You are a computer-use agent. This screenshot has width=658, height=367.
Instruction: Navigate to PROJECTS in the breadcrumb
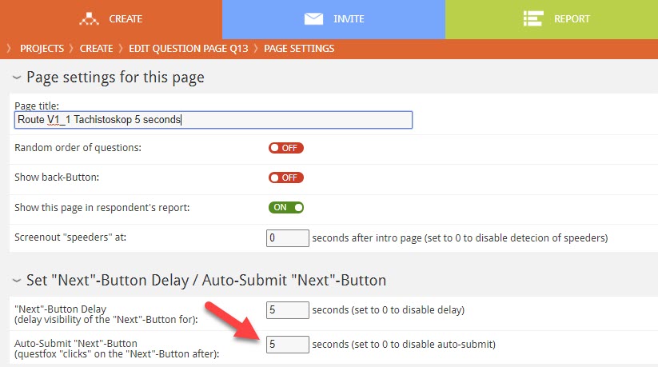[42, 49]
